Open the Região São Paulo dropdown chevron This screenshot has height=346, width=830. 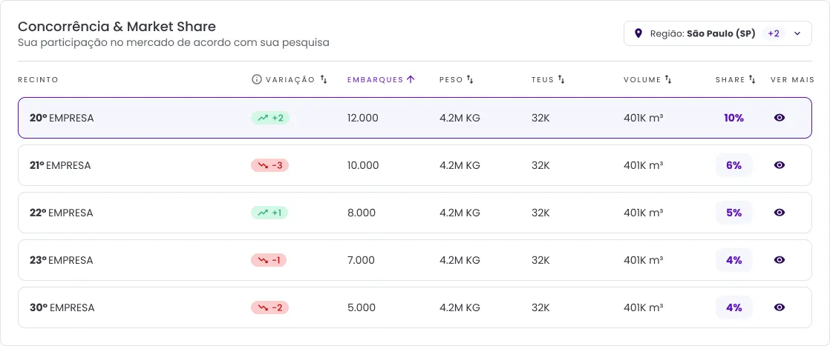(797, 33)
